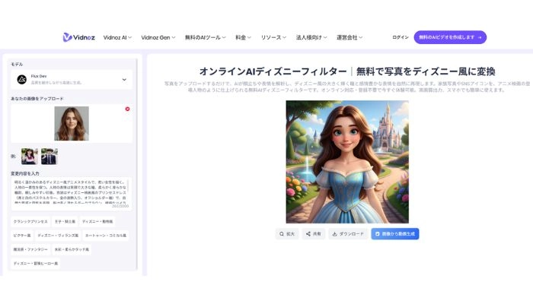Expand the 料金 menu

243,37
